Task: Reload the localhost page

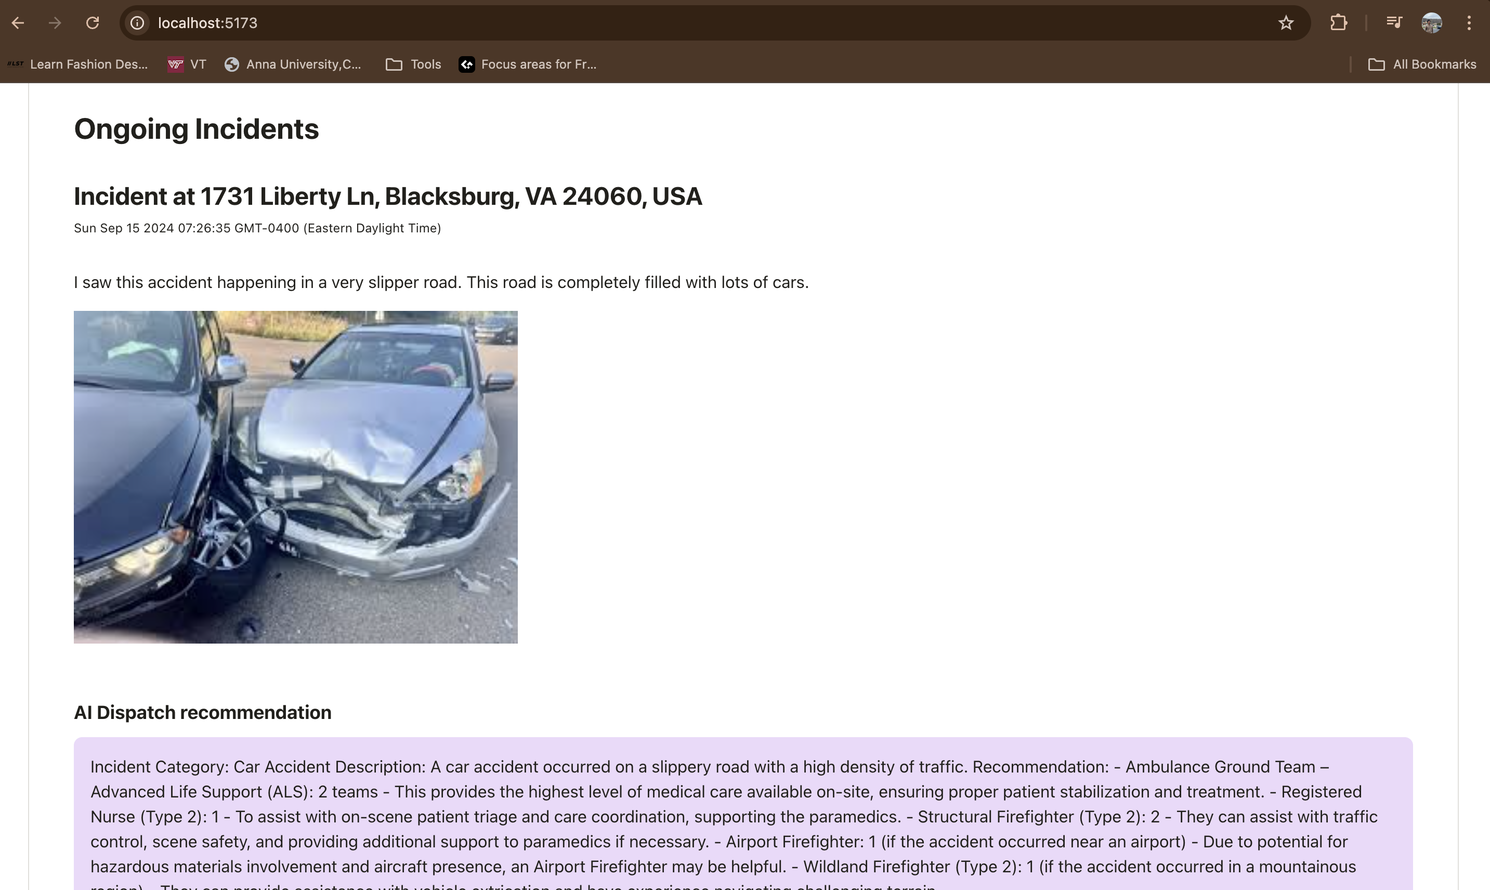Action: point(93,23)
